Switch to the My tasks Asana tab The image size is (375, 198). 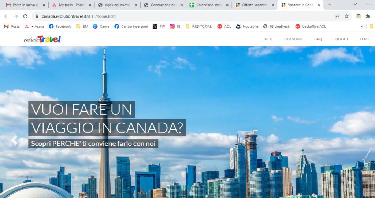pos(71,5)
